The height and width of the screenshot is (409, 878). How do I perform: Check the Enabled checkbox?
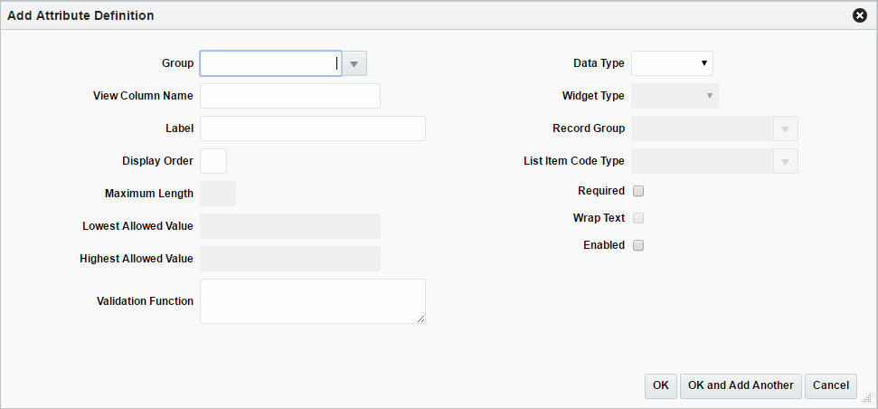(x=638, y=245)
